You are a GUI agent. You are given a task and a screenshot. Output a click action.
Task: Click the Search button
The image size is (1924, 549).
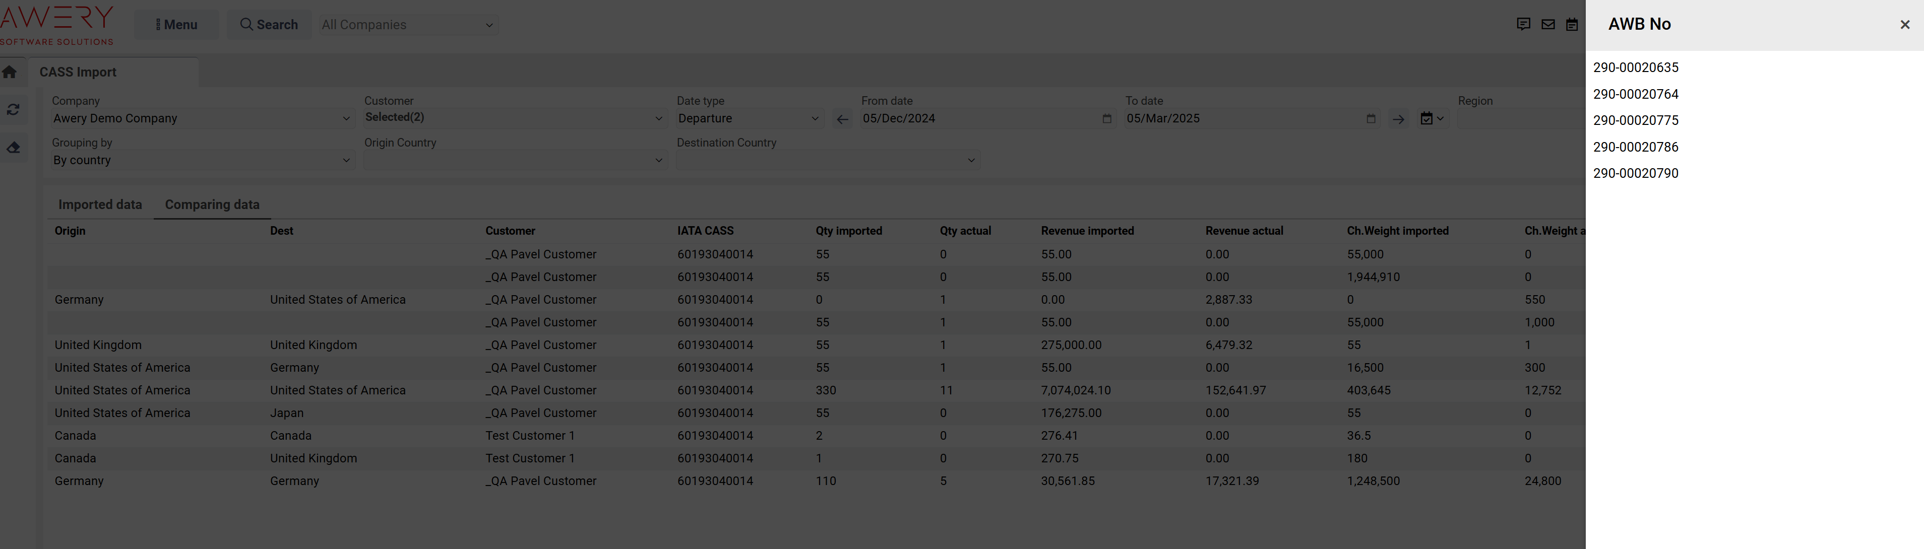[269, 25]
